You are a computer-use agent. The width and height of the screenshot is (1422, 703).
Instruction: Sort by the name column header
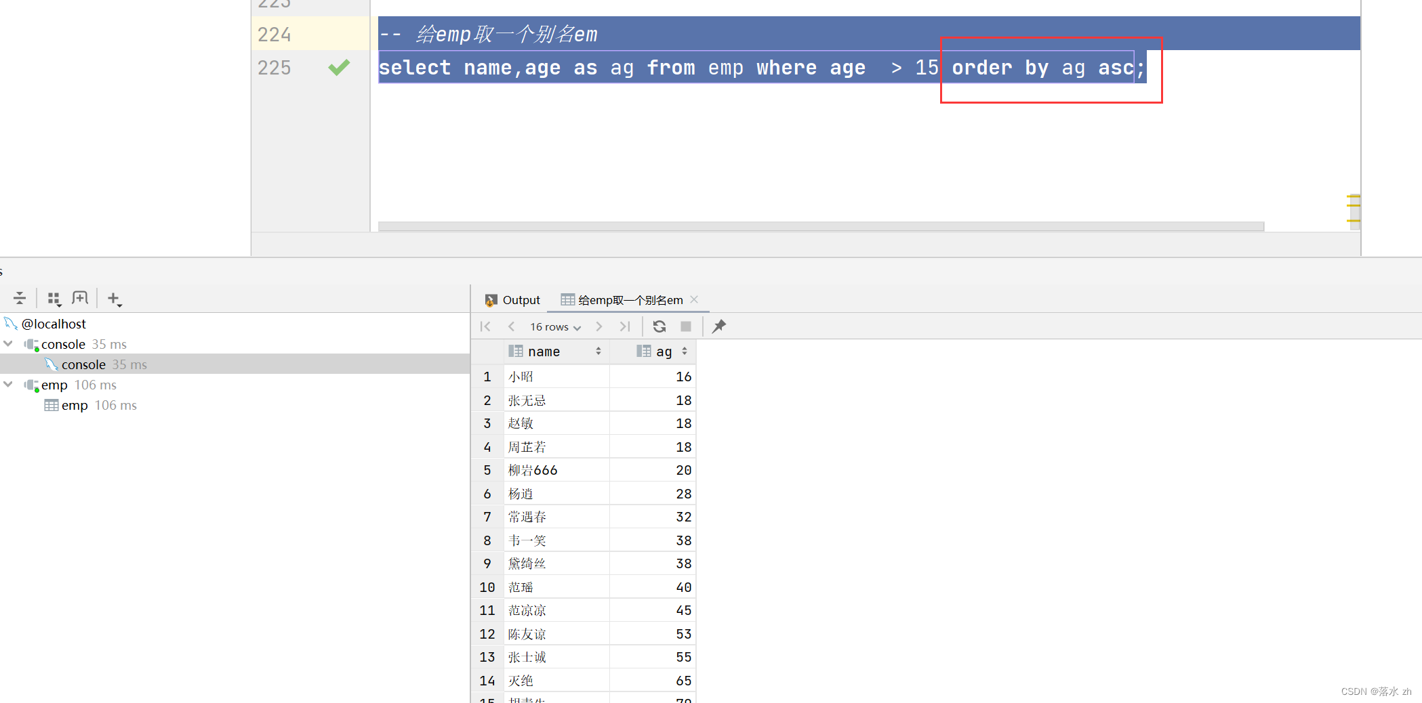[x=556, y=351]
